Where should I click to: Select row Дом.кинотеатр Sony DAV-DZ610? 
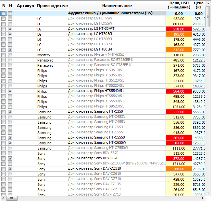tap(103, 174)
